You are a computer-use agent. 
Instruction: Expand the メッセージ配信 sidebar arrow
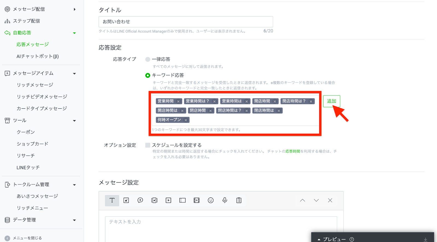[75, 9]
